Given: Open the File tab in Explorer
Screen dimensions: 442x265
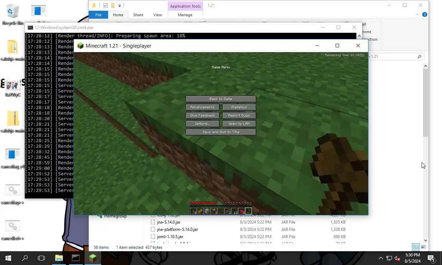Looking at the screenshot, I should pos(98,15).
